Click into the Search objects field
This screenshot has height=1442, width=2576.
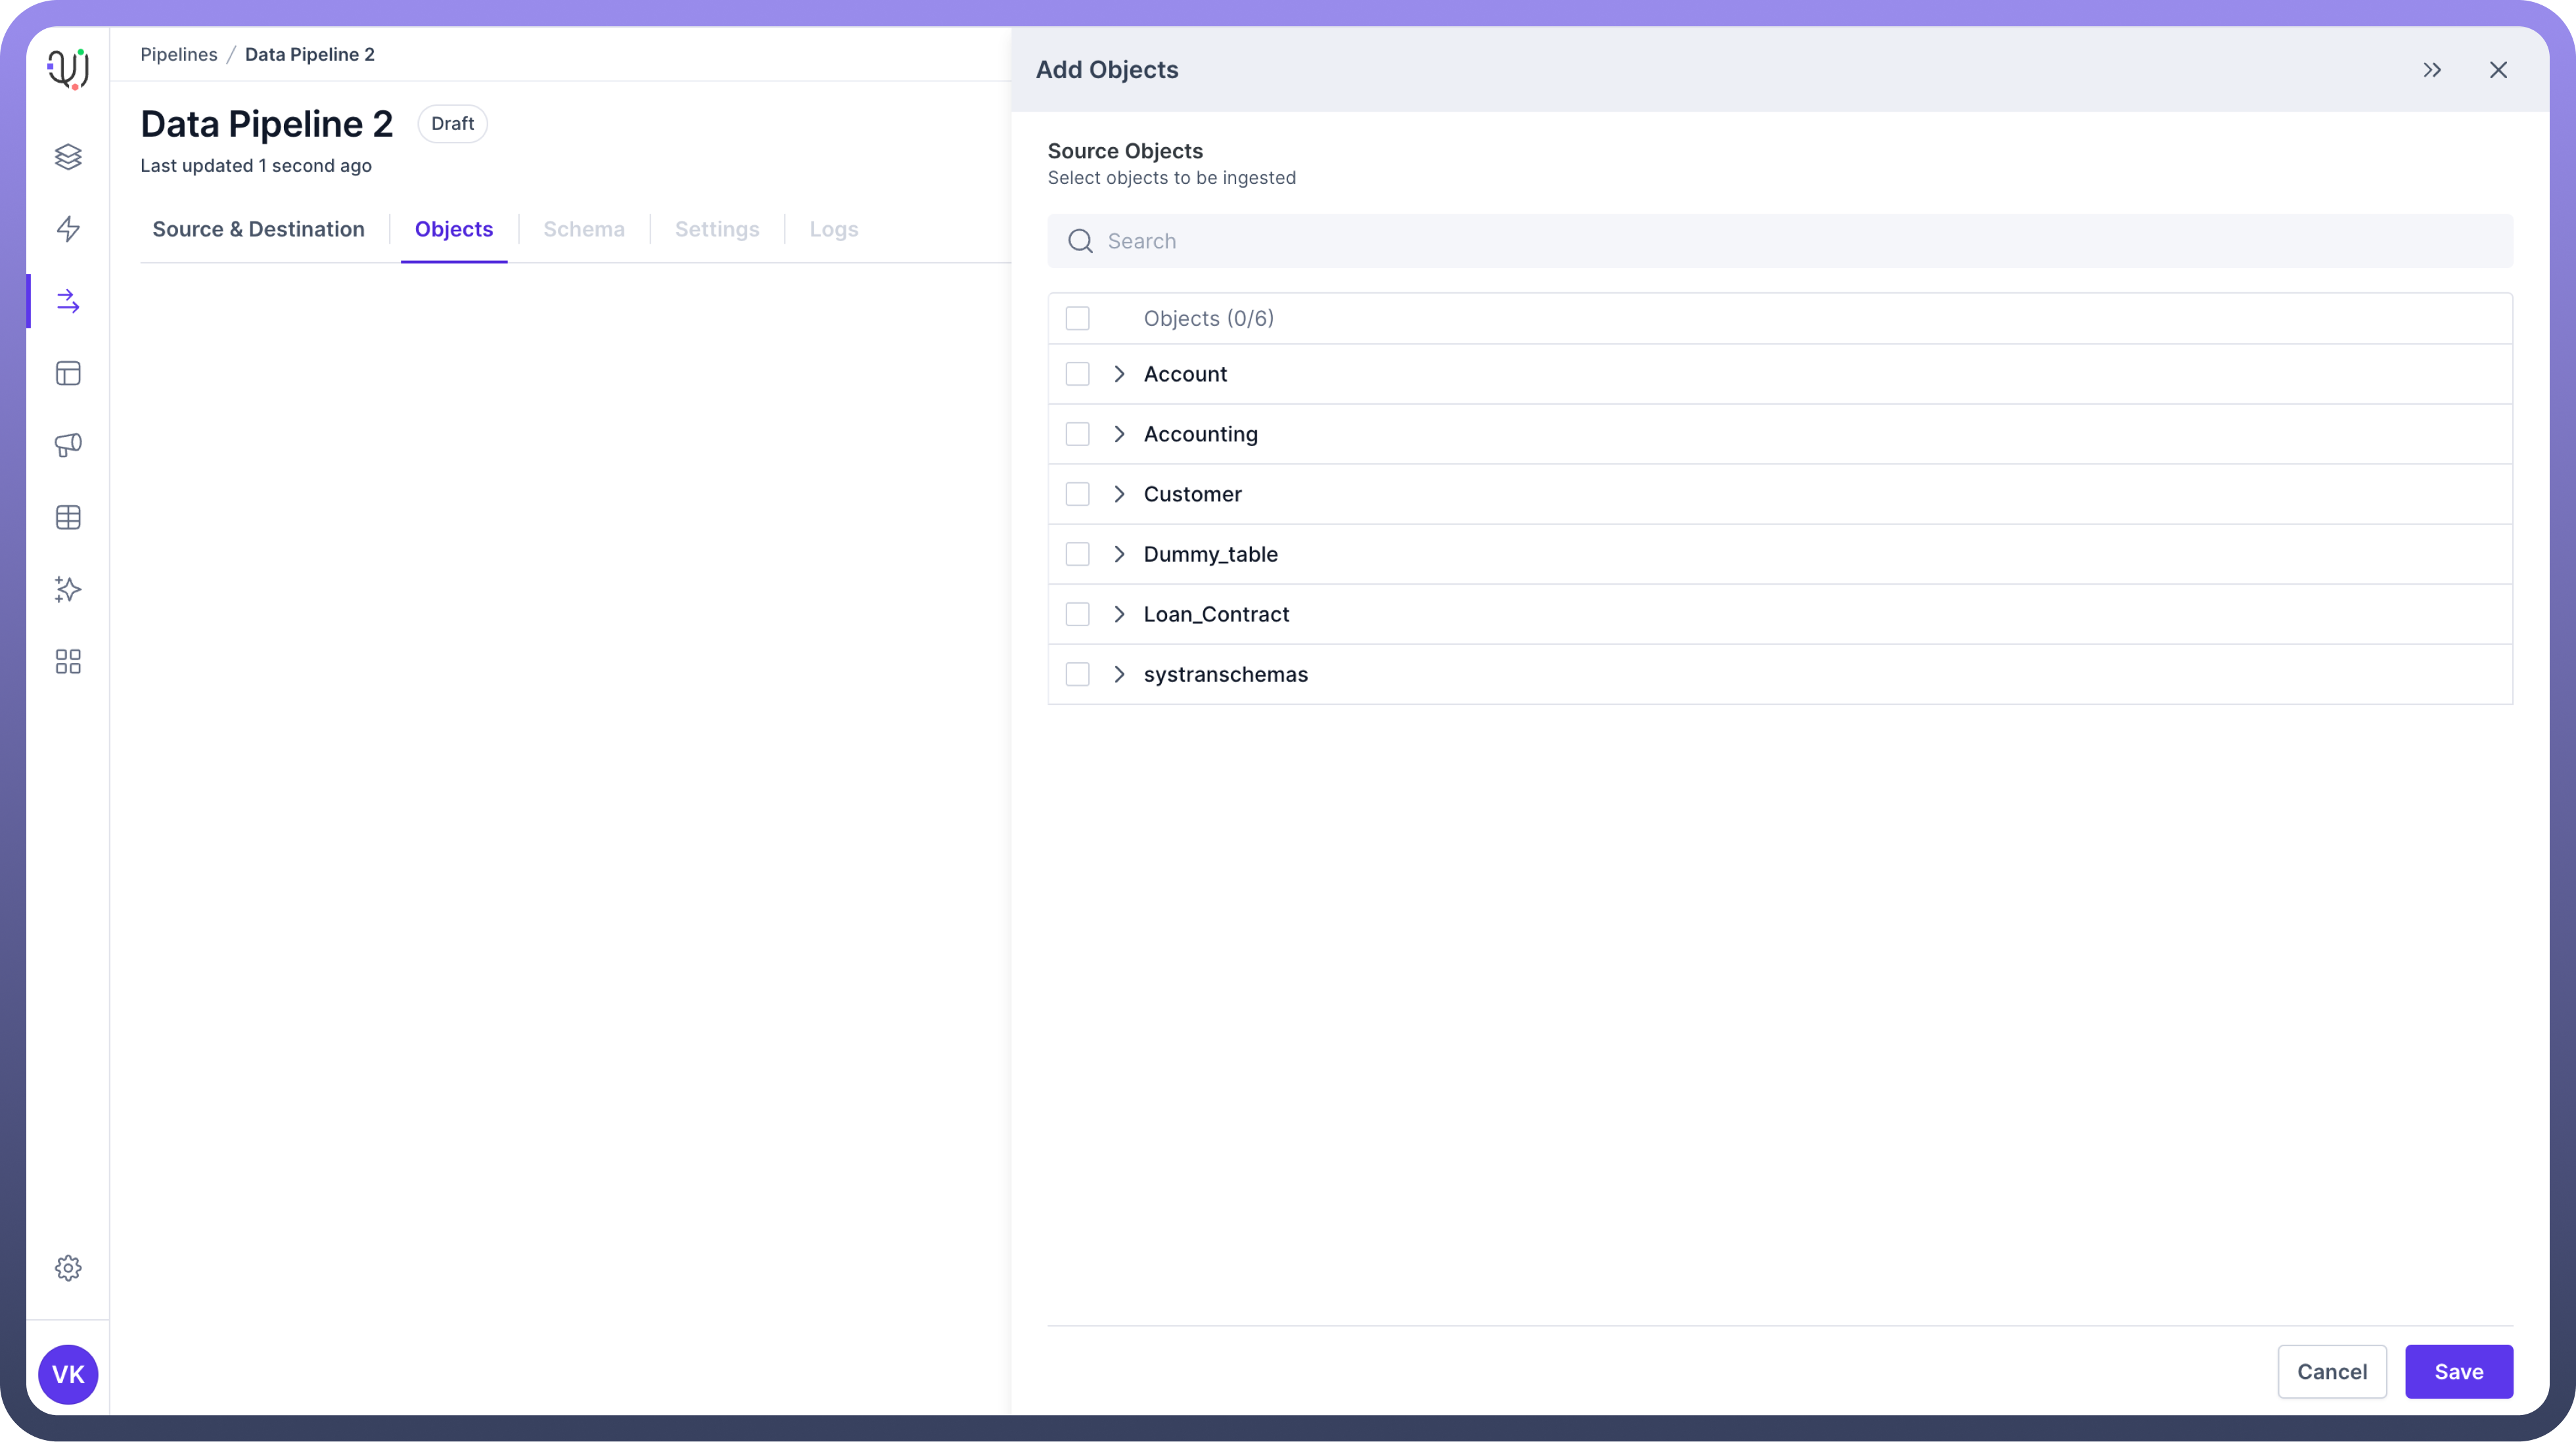[1780, 241]
